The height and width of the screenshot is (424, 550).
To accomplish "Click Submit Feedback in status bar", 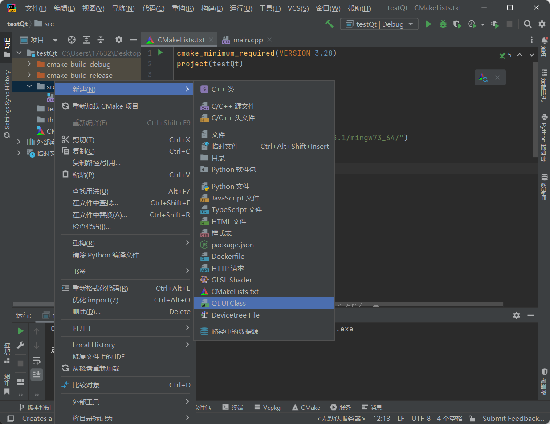I will (x=513, y=418).
